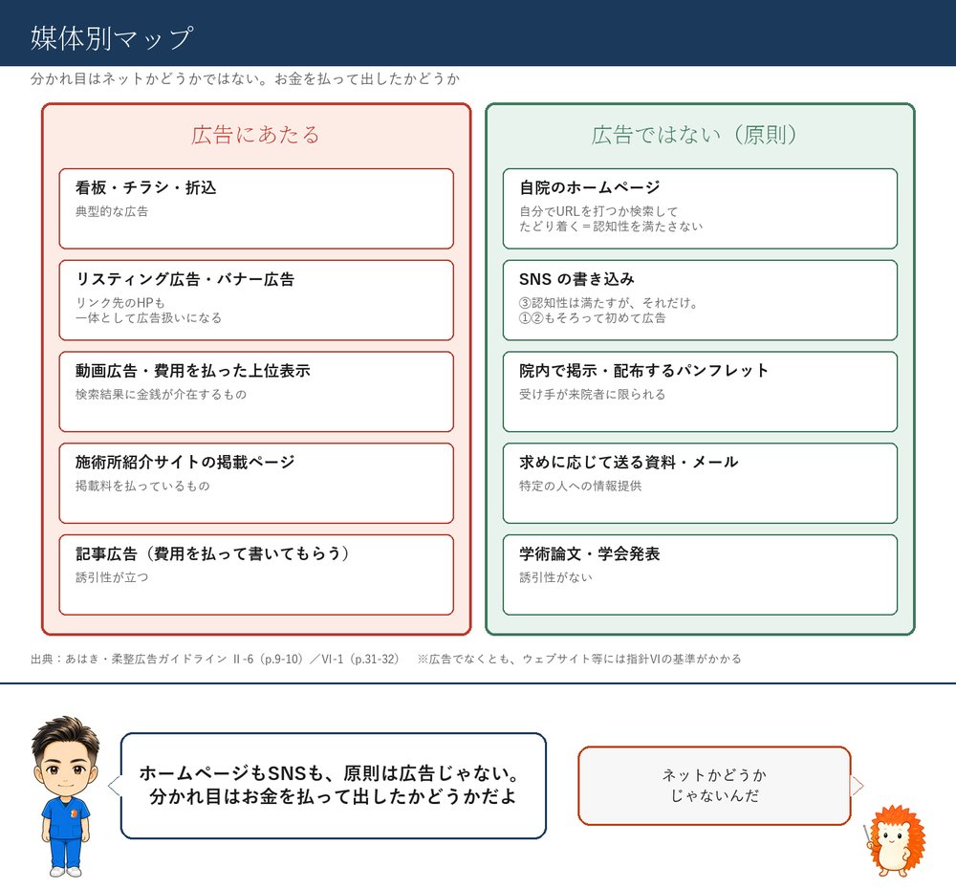Select the slide title 媒体別マップ
956x888 pixels.
(x=112, y=38)
